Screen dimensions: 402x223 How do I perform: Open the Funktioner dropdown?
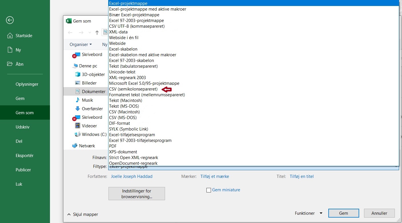[309, 213]
